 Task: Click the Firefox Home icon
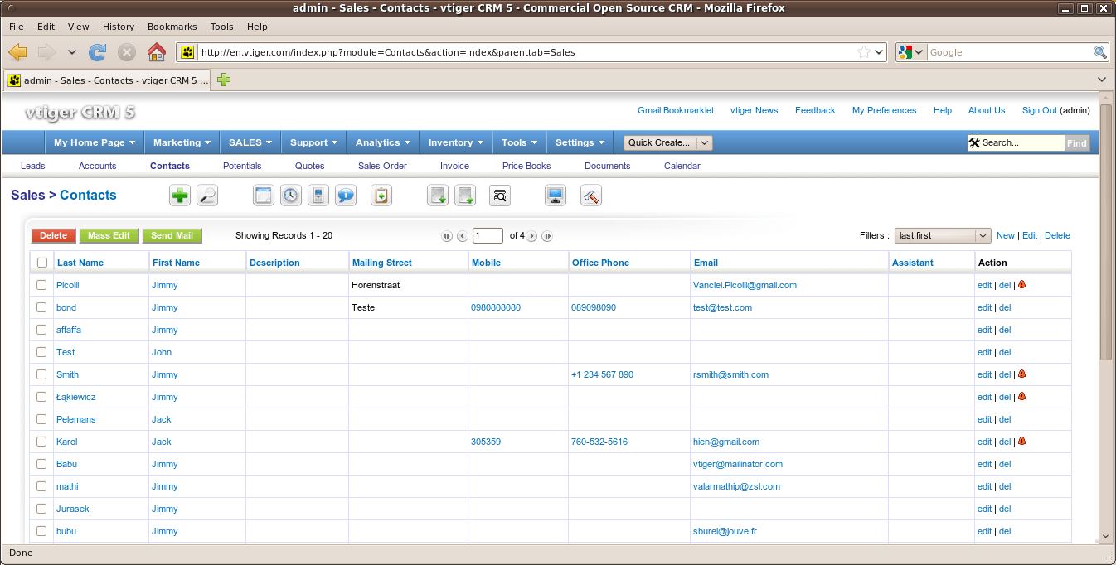point(156,52)
